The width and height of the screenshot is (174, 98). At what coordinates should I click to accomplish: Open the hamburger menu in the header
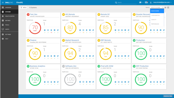click(3, 3)
